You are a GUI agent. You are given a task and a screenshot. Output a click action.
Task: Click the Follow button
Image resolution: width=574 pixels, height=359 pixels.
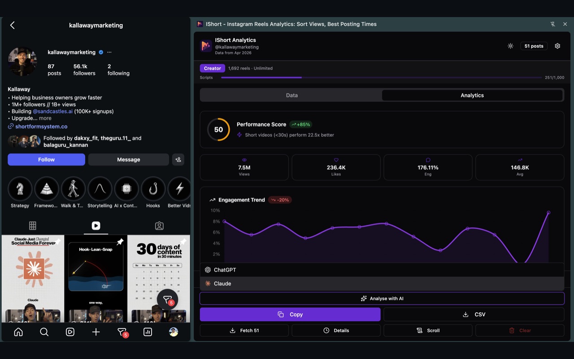pyautogui.click(x=46, y=159)
